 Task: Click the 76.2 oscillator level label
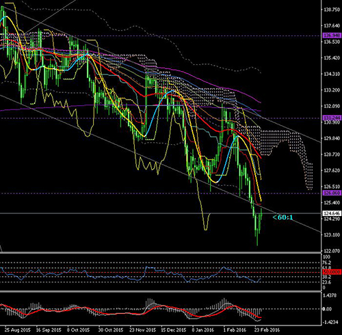327,263
